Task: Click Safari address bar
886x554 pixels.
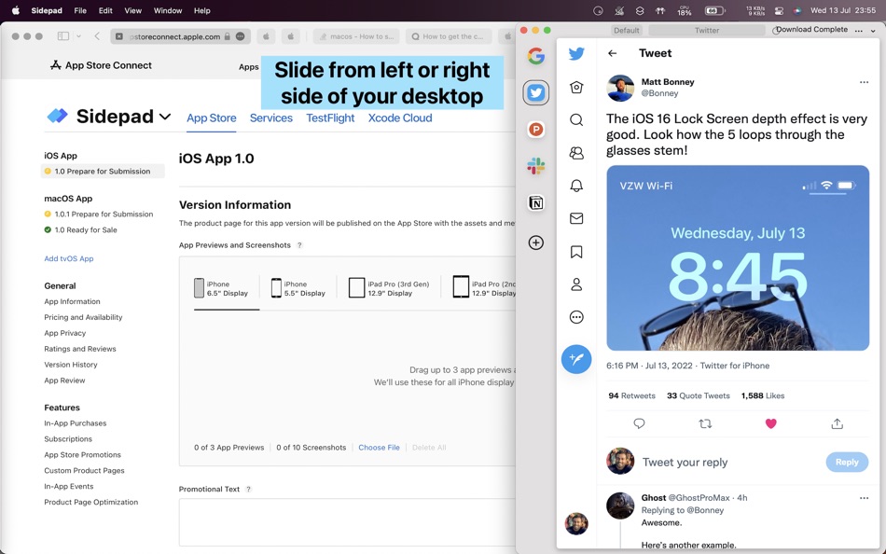Action: point(180,36)
